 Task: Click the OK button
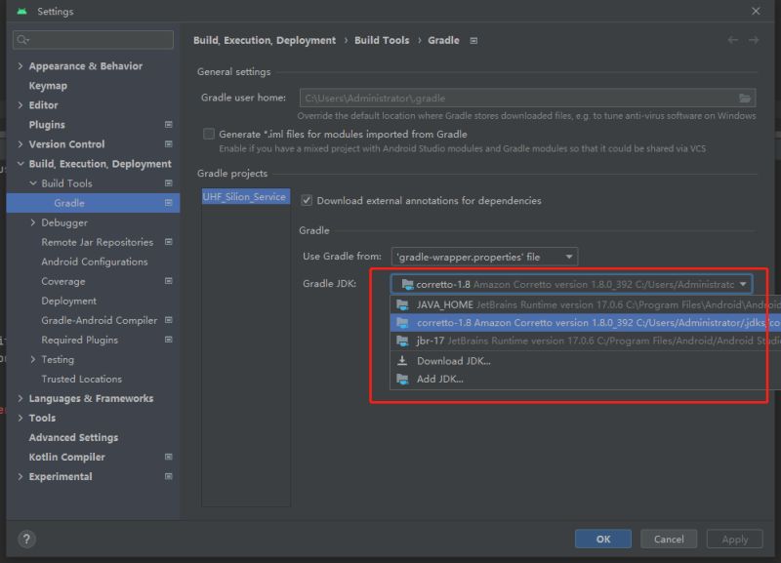[x=602, y=539]
